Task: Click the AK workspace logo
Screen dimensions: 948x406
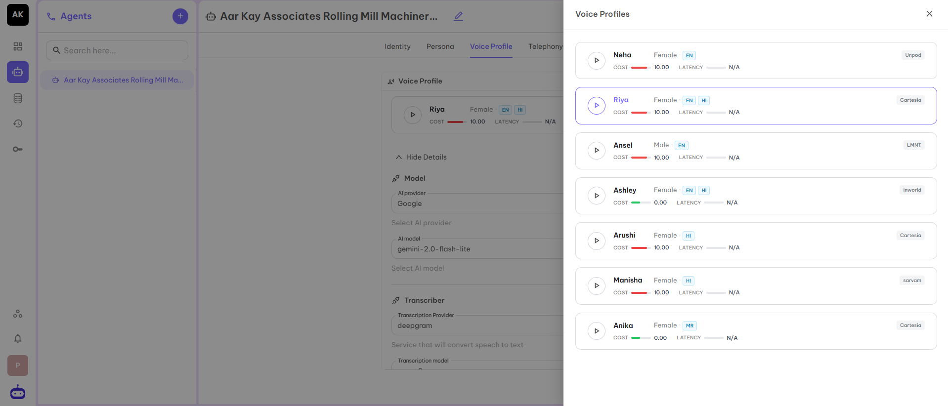Action: click(18, 15)
